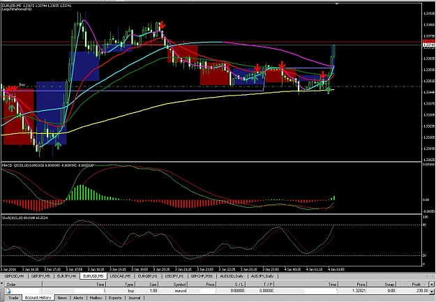The image size is (436, 302).
Task: Click the Time header next to Order
Action: point(74,284)
